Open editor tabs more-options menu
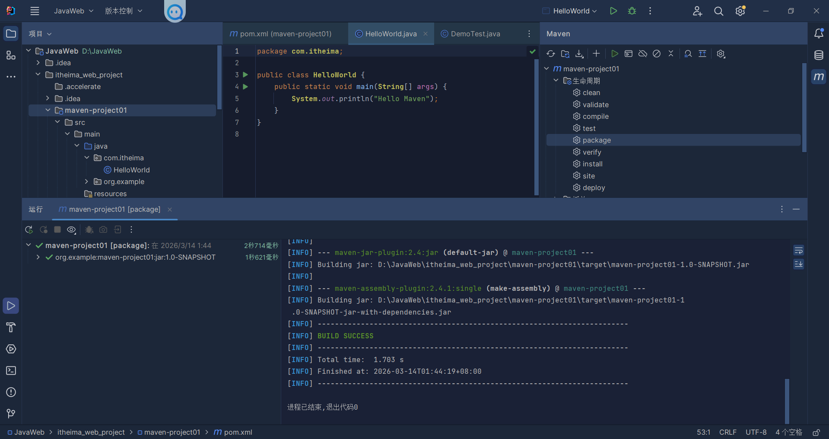Viewport: 829px width, 439px height. click(x=529, y=34)
